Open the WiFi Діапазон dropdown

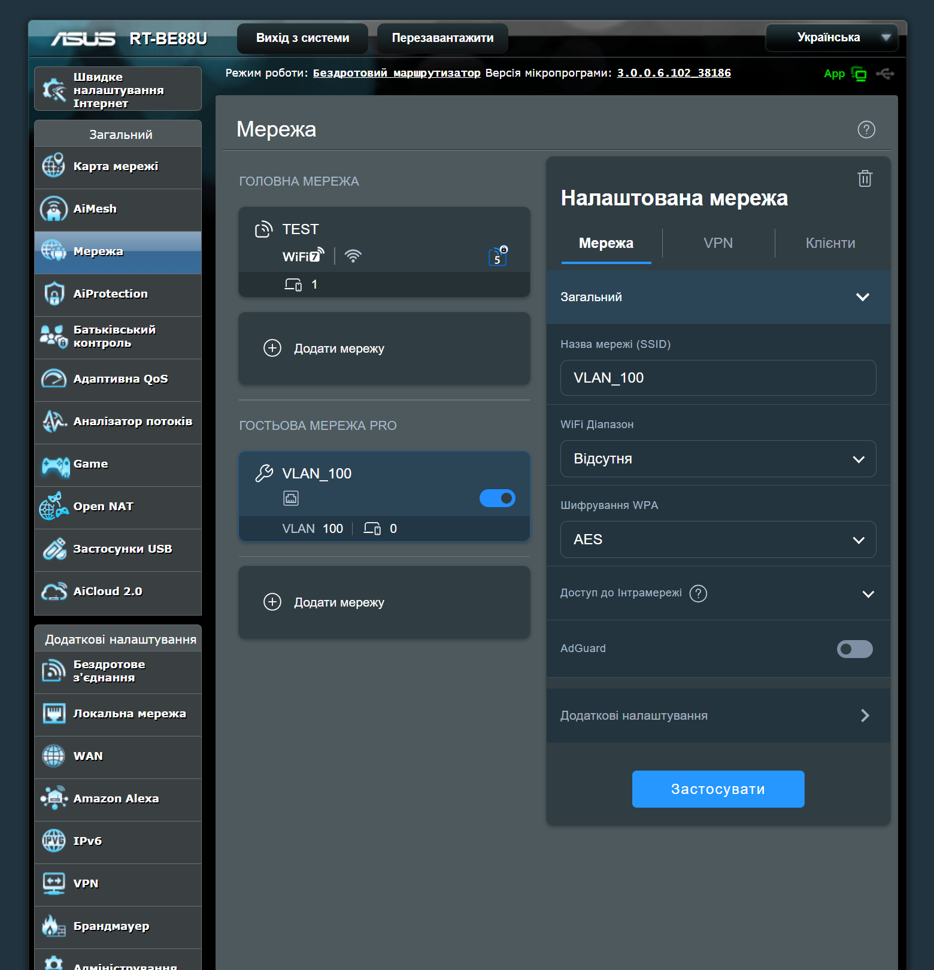718,459
